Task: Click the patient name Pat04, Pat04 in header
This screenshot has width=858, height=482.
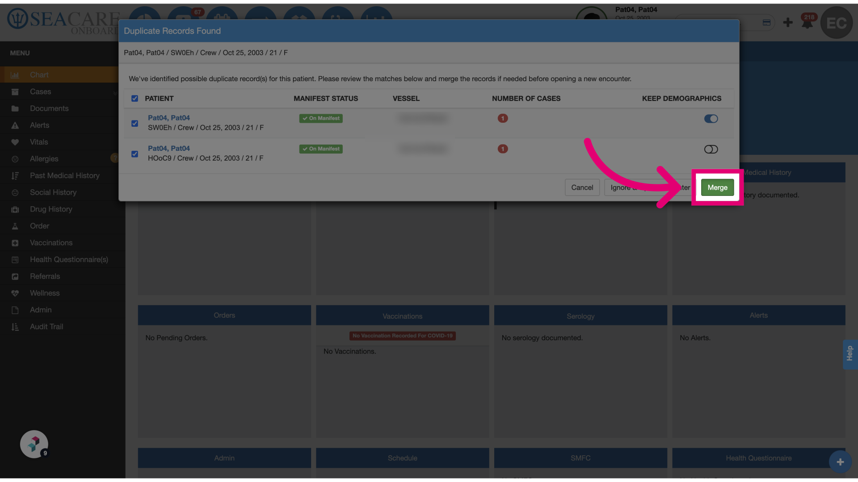Action: tap(636, 9)
